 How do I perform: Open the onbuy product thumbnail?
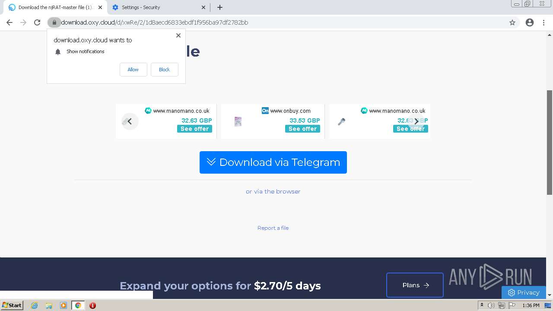238,122
